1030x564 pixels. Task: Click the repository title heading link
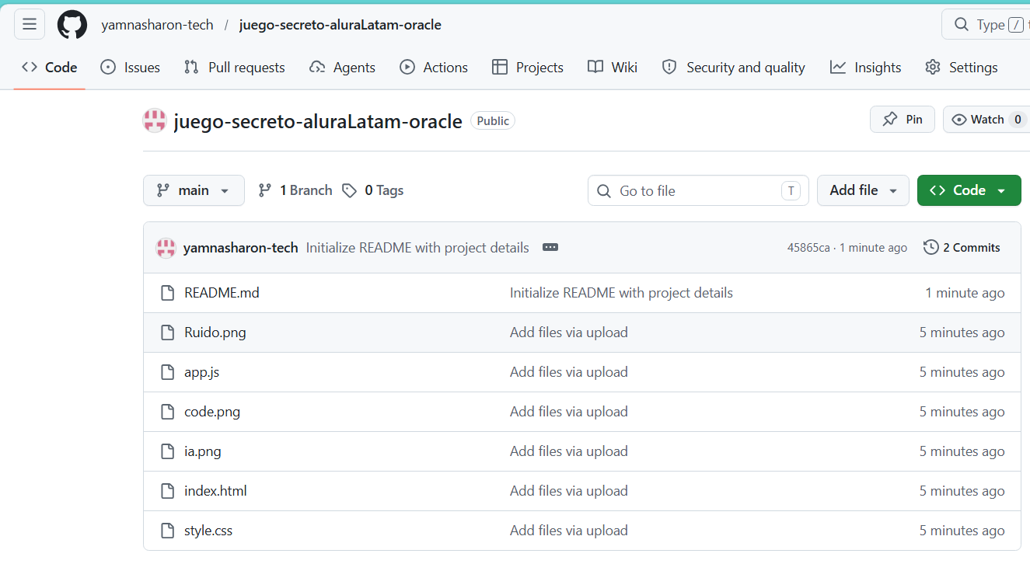[x=318, y=121]
